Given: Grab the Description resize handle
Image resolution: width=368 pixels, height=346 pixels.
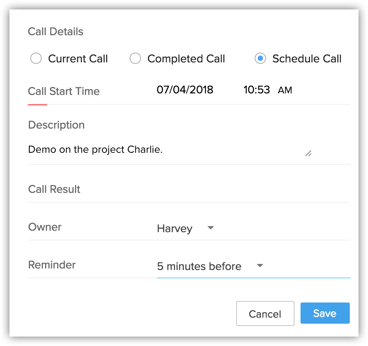Looking at the screenshot, I should (308, 153).
